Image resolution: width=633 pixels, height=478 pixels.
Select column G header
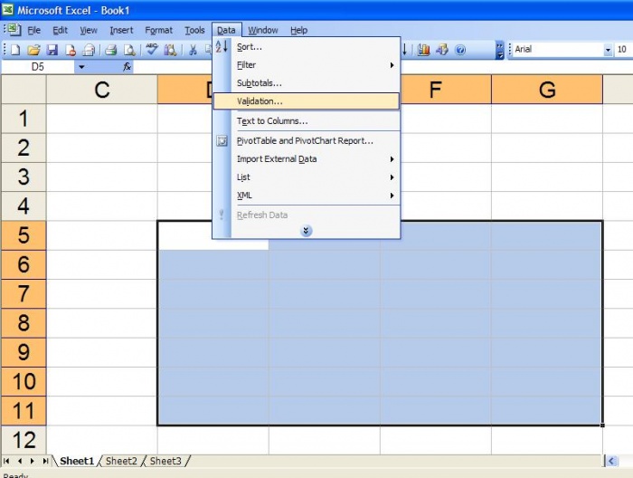click(x=547, y=90)
